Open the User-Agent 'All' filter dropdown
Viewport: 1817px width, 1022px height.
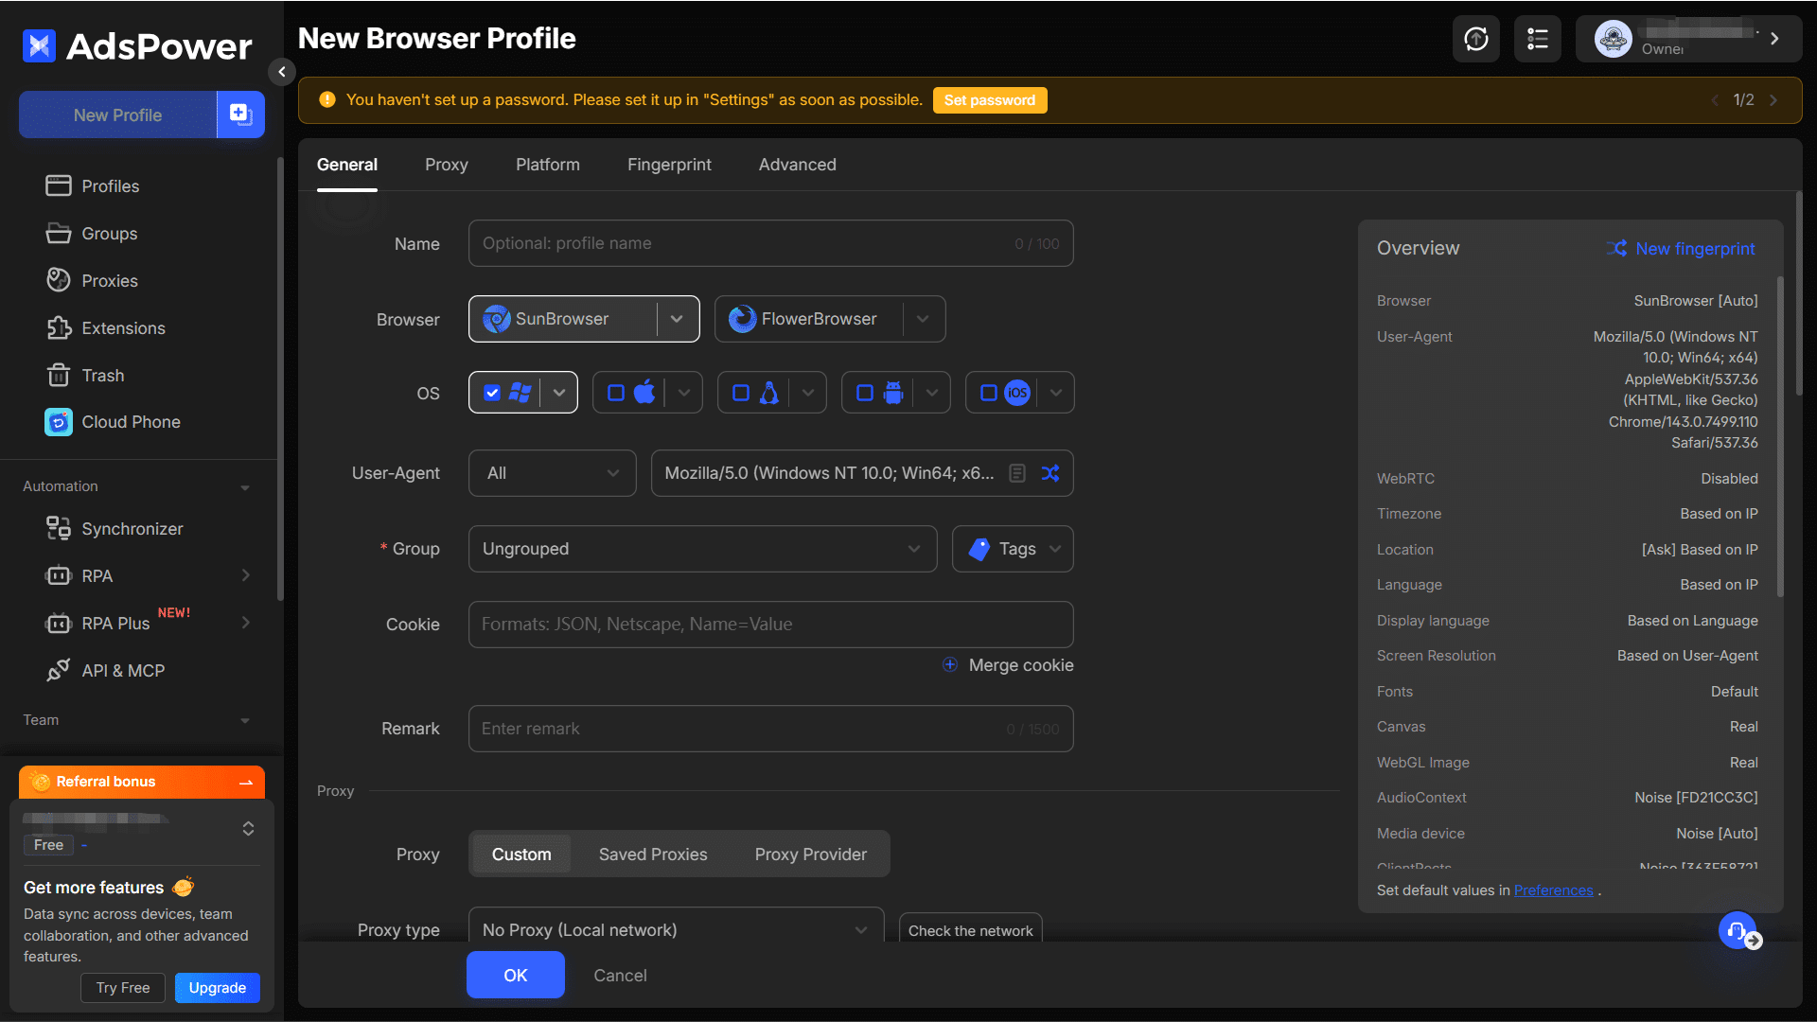[553, 473]
